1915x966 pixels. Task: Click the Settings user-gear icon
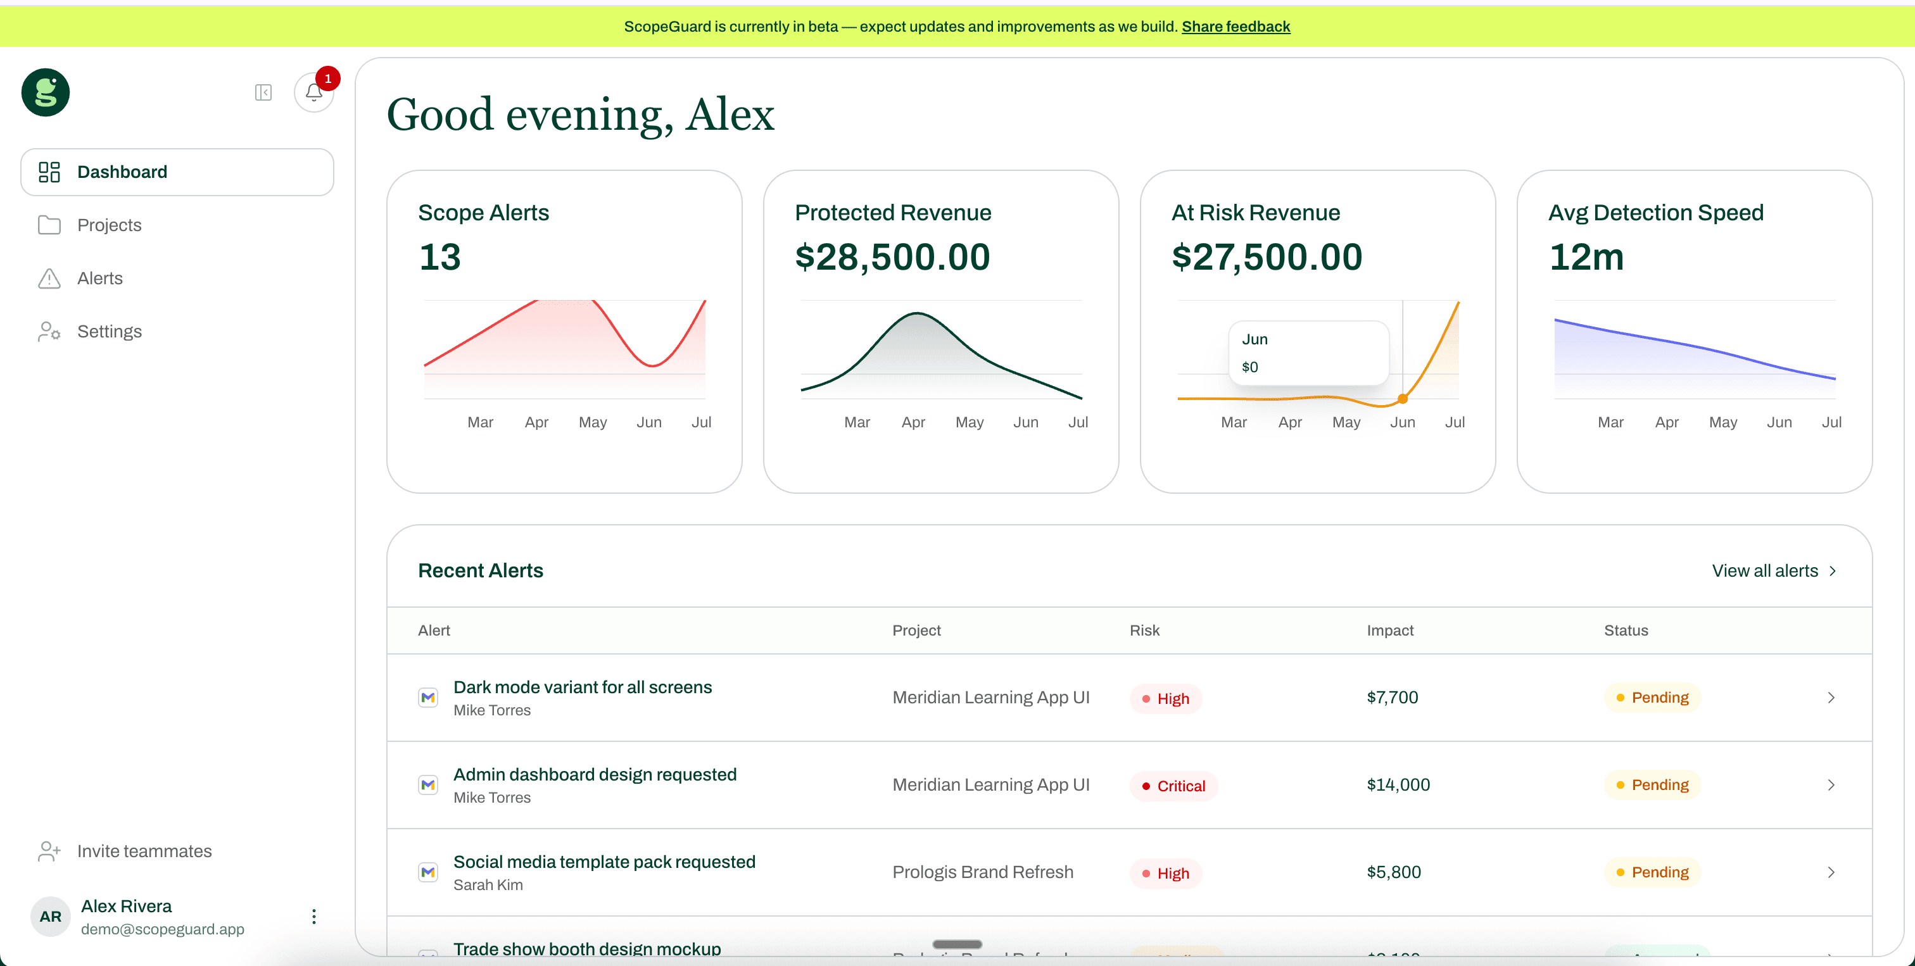click(x=49, y=332)
